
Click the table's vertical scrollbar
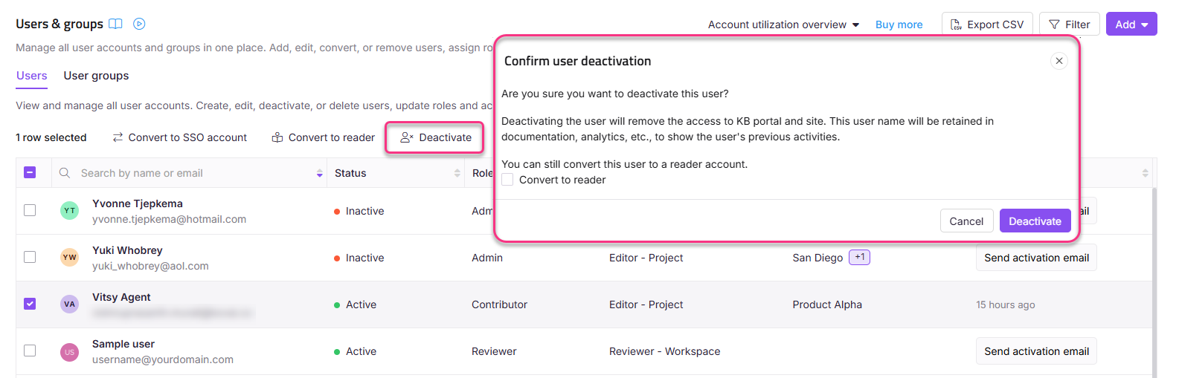point(1154,282)
